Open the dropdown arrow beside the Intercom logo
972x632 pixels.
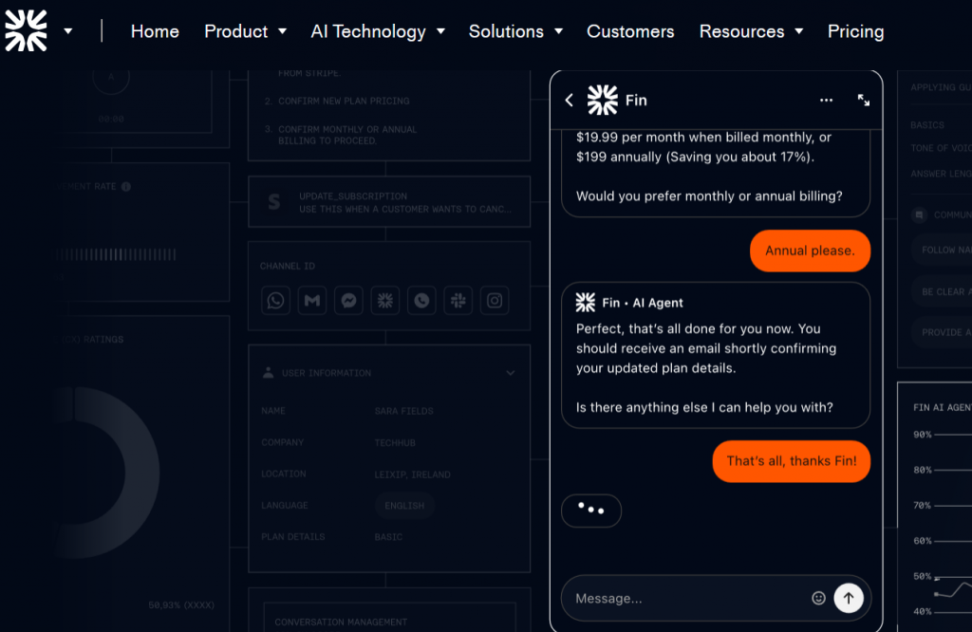click(x=68, y=31)
